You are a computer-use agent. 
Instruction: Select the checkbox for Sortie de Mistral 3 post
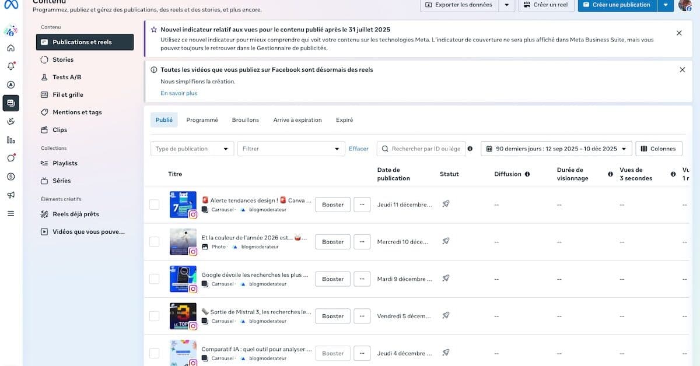[x=154, y=316]
